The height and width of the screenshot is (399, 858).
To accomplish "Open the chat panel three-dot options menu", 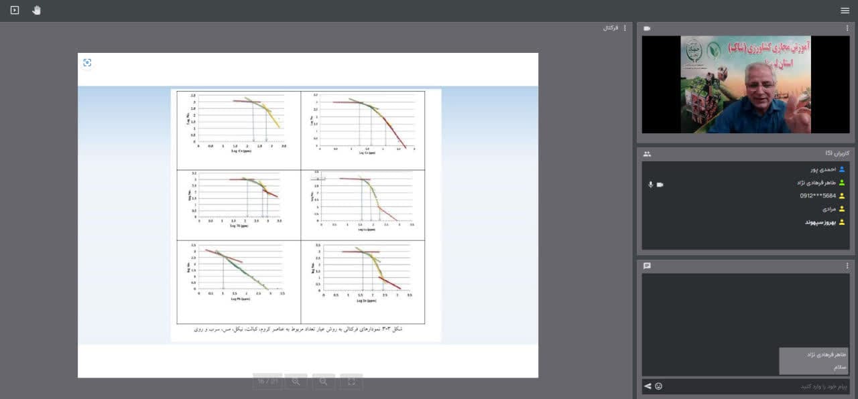I will point(847,266).
